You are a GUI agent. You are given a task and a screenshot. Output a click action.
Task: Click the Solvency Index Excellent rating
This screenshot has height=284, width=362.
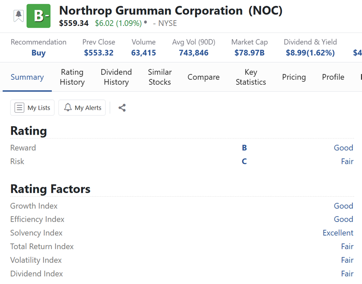tap(338, 233)
